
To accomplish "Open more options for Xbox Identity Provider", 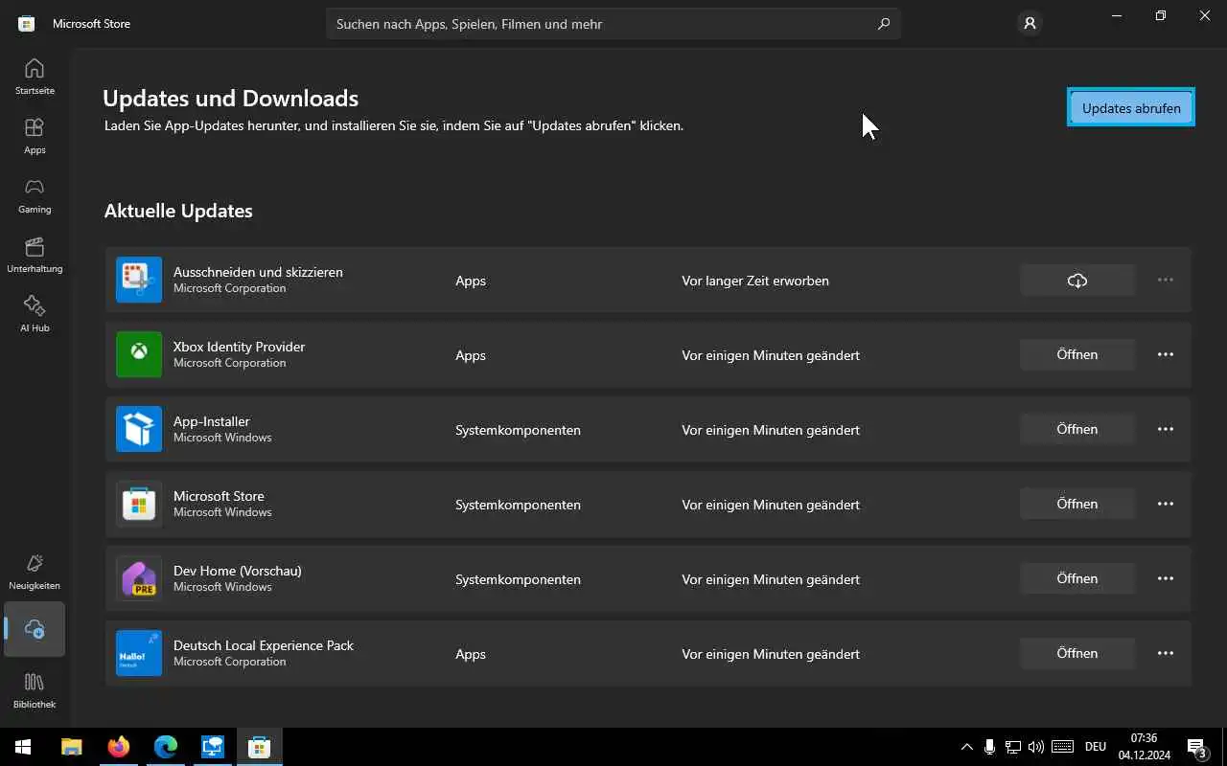I will point(1166,354).
